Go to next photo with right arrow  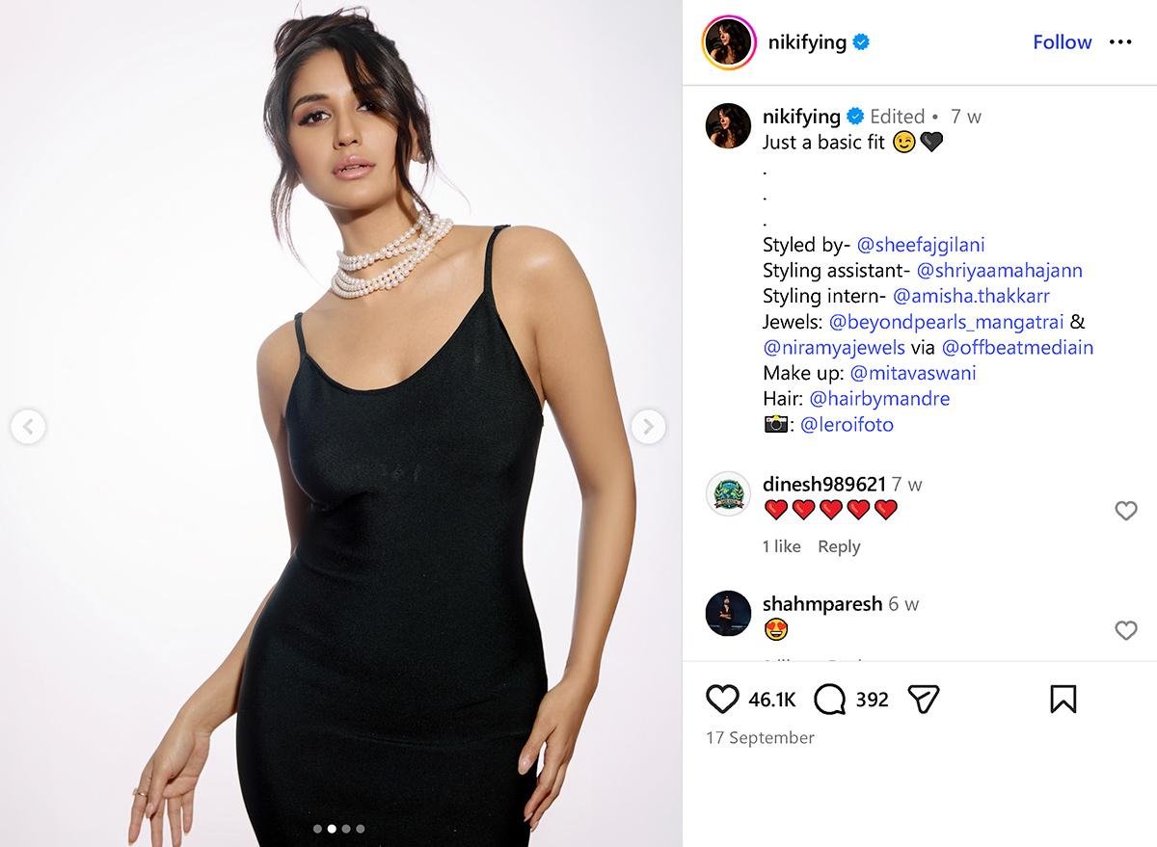tap(648, 425)
